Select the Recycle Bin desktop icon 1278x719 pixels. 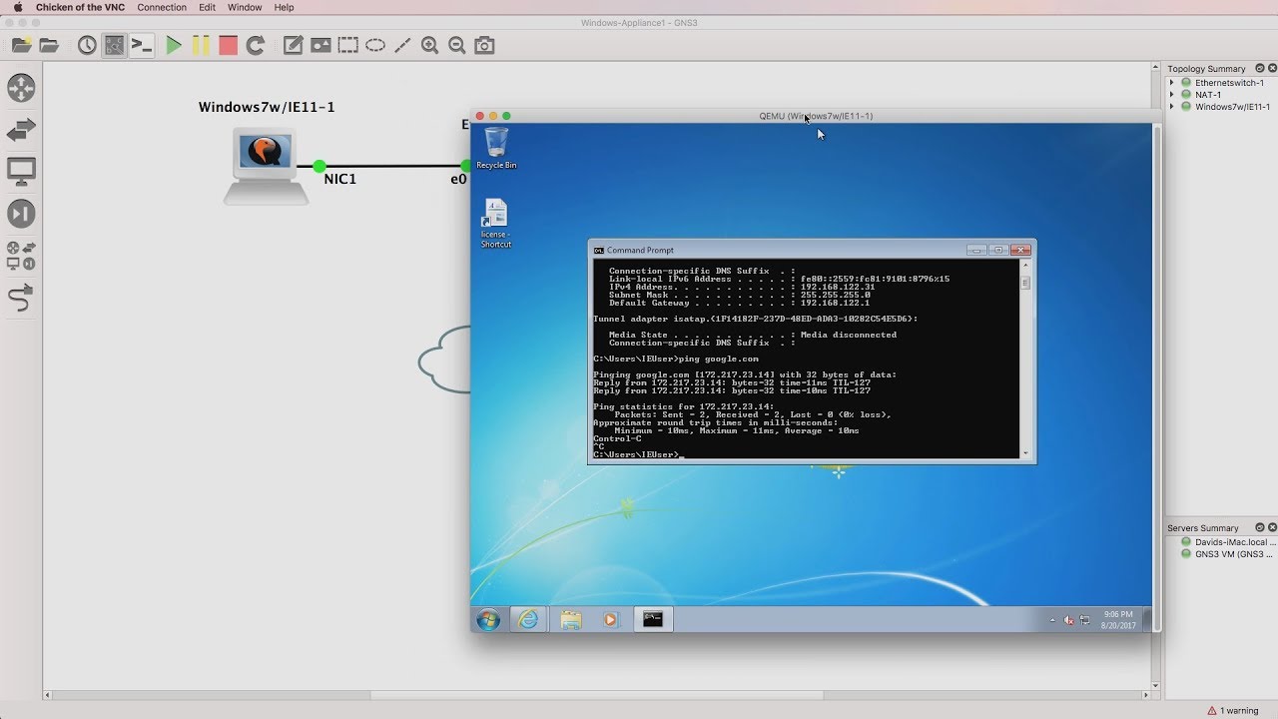point(496,148)
